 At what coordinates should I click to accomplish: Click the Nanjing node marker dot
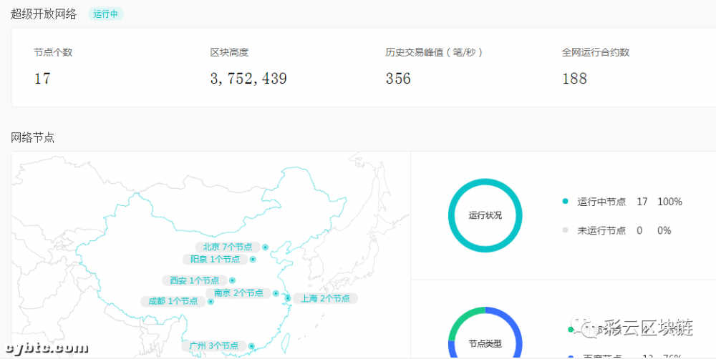tap(276, 293)
